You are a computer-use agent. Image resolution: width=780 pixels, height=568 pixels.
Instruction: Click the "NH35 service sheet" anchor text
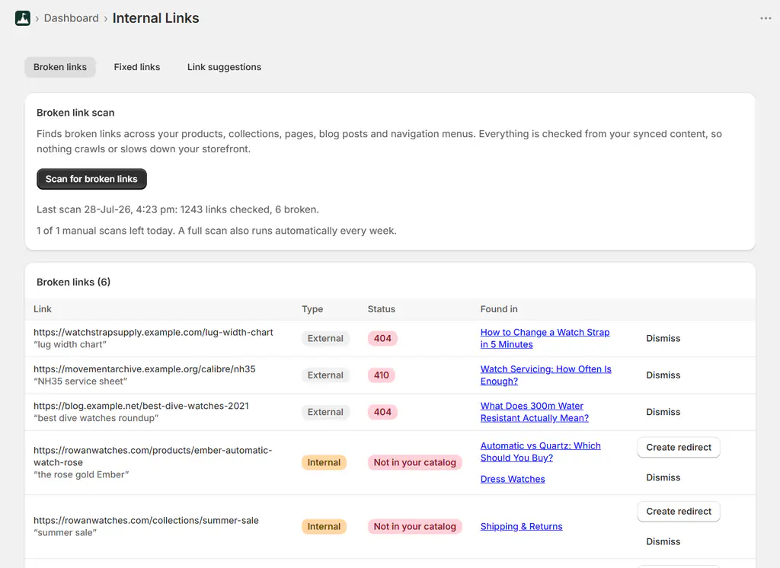tap(80, 381)
